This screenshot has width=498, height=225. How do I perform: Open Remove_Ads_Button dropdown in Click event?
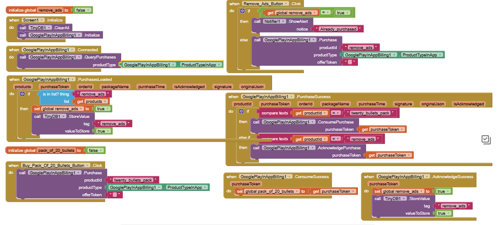coord(266,3)
